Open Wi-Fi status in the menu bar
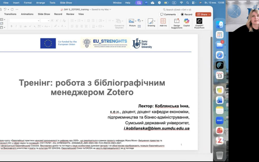 181,3
